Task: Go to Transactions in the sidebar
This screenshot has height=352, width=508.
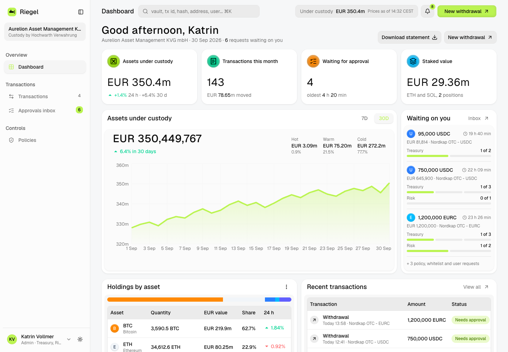Action: [45, 96]
